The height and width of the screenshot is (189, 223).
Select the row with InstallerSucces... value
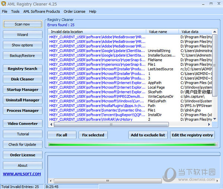pos(130,55)
